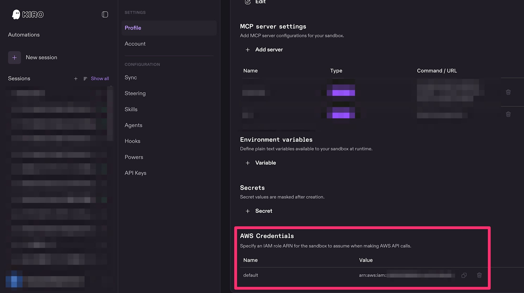Screen dimensions: 524x293
Task: Click the 'default' credential name
Action: coord(250,275)
